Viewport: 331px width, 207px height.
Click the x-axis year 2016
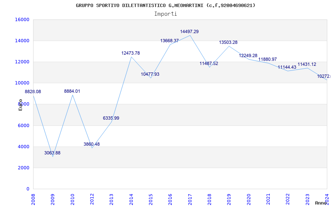(170, 200)
